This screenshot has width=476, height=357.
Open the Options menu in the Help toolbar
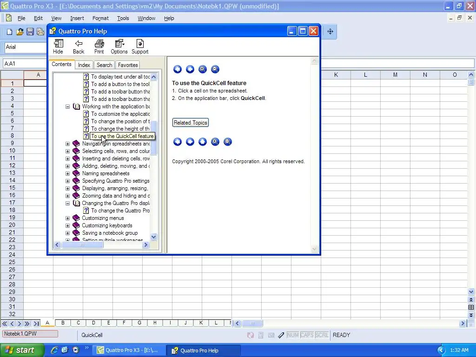point(119,47)
